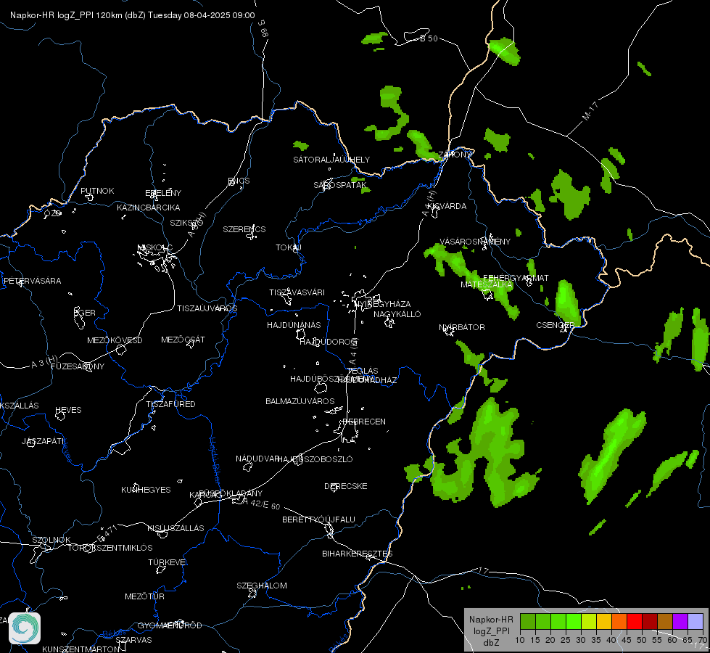710x653 pixels.
Task: Select the darkest green 10 dBZ swatch
Action: pos(527,622)
